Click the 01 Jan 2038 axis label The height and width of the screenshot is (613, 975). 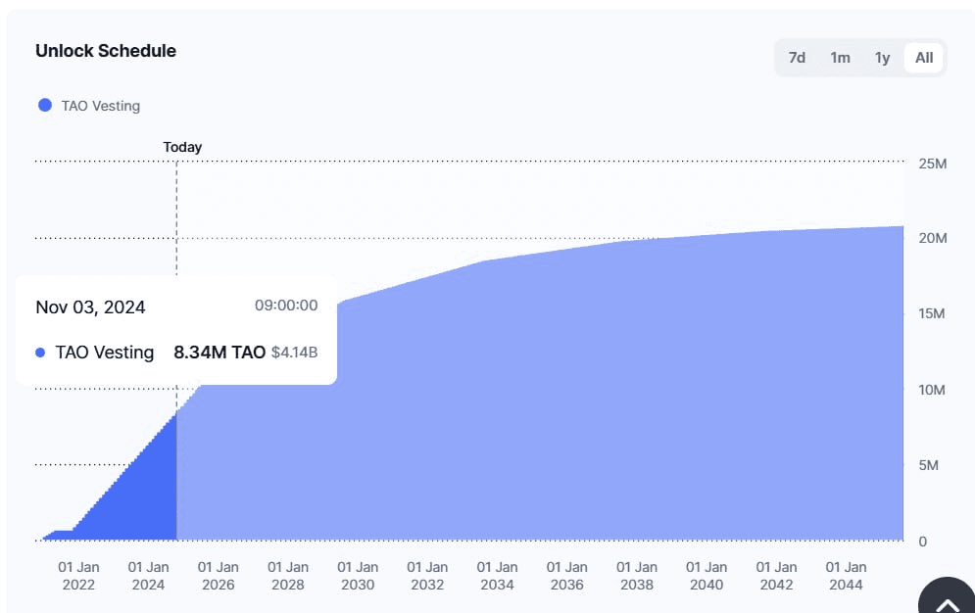pyautogui.click(x=637, y=576)
